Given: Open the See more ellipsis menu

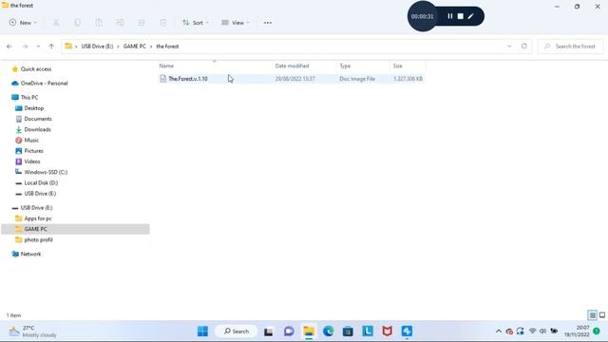Looking at the screenshot, I should point(268,23).
